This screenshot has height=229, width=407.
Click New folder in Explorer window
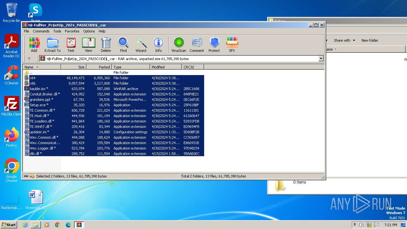(370, 40)
